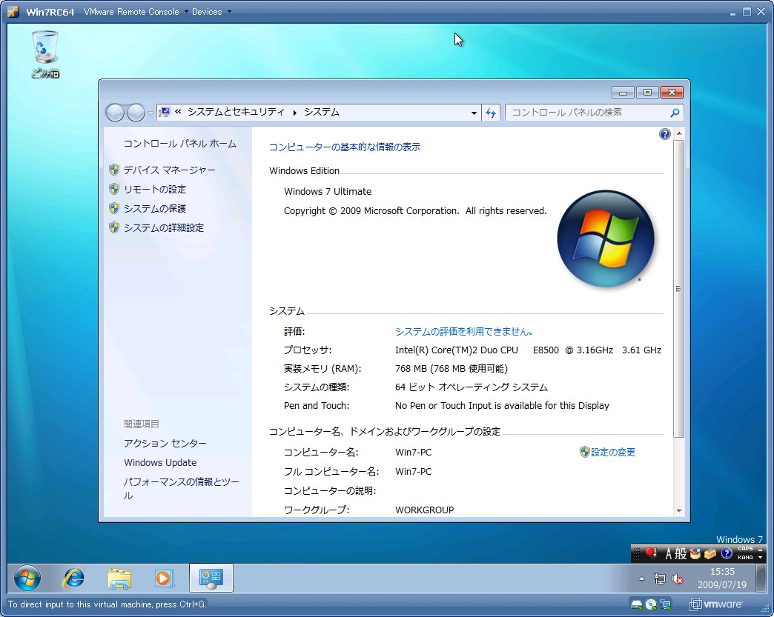Click 設定の変更 link
The height and width of the screenshot is (617, 774).
coord(613,452)
